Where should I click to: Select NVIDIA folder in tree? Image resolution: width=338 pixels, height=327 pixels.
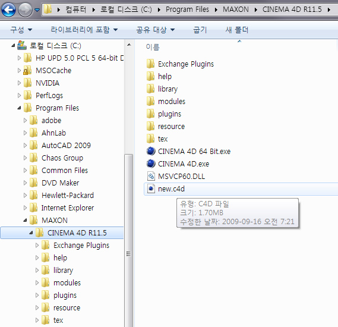[x=48, y=83]
